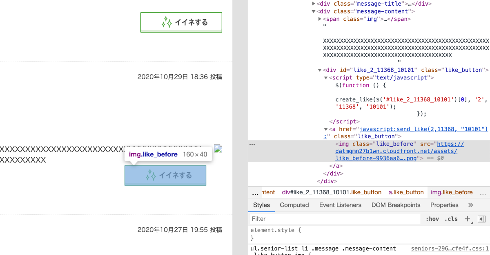Viewport: 490px width, 255px height.
Task: Open the Properties tab
Action: (x=444, y=205)
